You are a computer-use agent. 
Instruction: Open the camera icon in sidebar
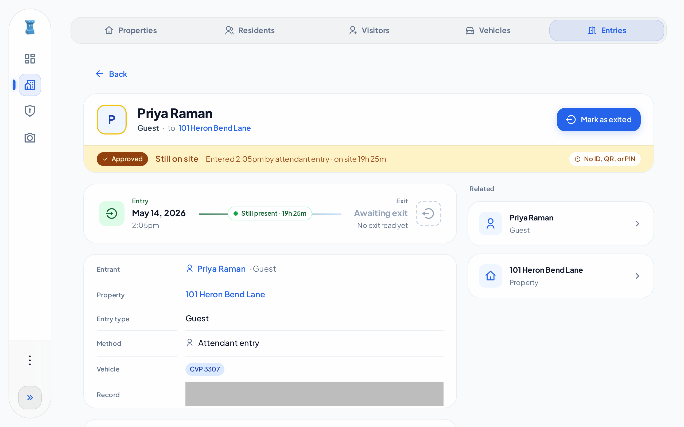(30, 138)
